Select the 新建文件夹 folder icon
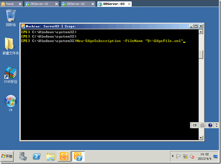The height and width of the screenshot is (164, 221). tap(11, 46)
